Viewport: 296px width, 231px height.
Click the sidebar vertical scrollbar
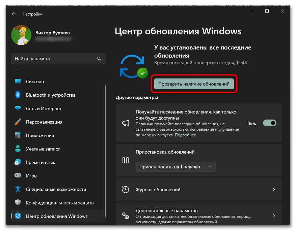click(x=105, y=151)
